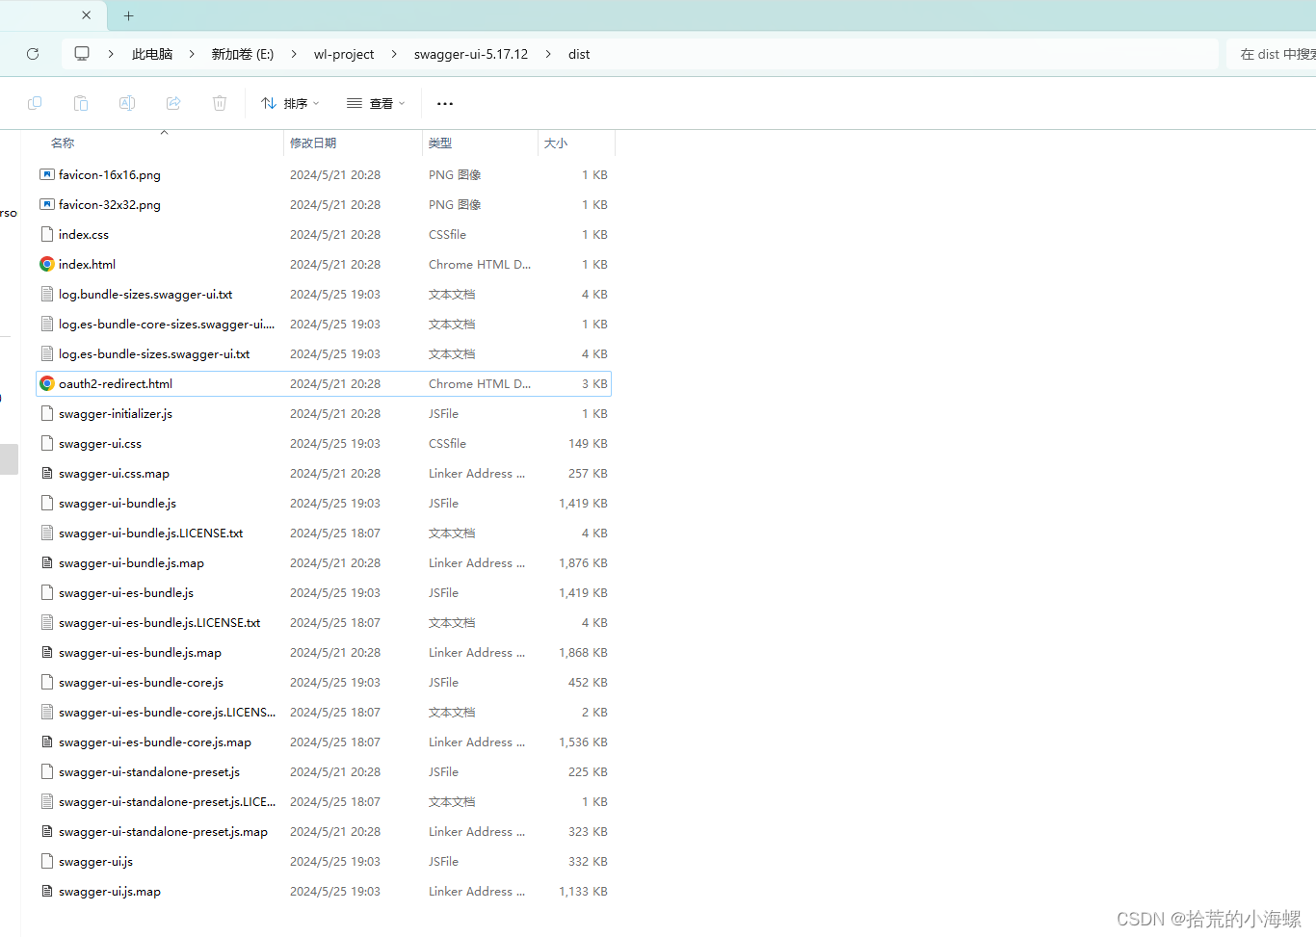Navigate to swagger-ui-5.17.12 breadcrumb
1316x937 pixels.
[471, 54]
